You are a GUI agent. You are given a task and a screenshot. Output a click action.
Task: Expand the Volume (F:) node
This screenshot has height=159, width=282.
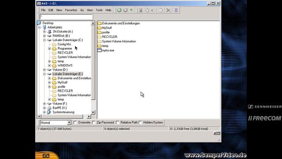[x=45, y=104]
